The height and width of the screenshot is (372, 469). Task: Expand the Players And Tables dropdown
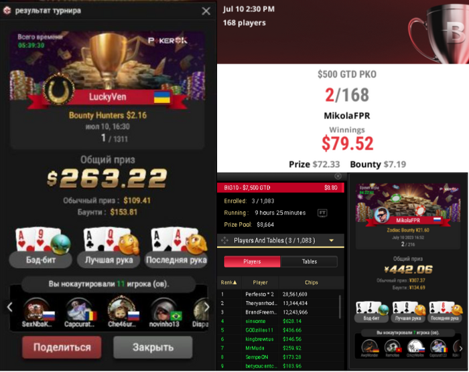(332, 241)
